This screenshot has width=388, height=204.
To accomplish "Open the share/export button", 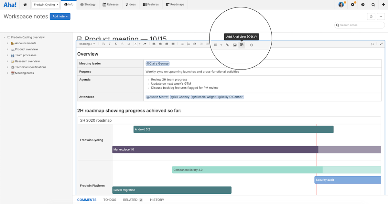I will click(371, 16).
